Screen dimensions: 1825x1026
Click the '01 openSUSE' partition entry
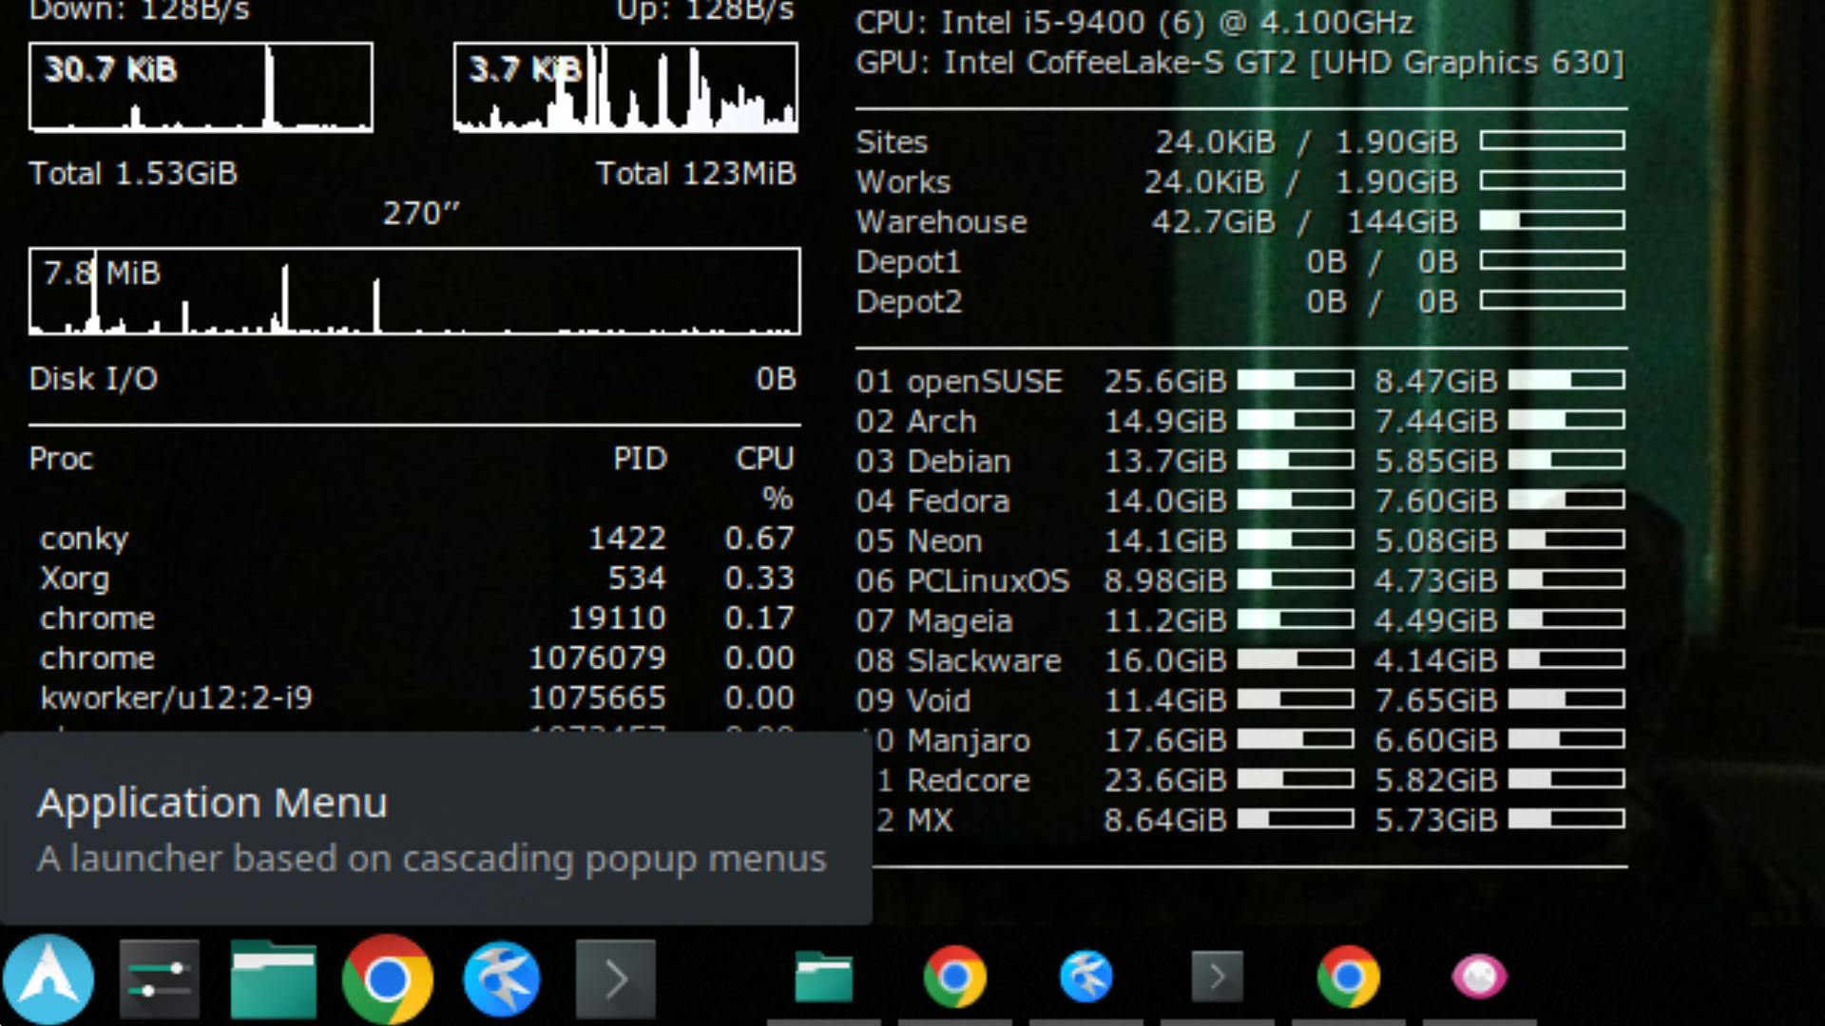959,382
